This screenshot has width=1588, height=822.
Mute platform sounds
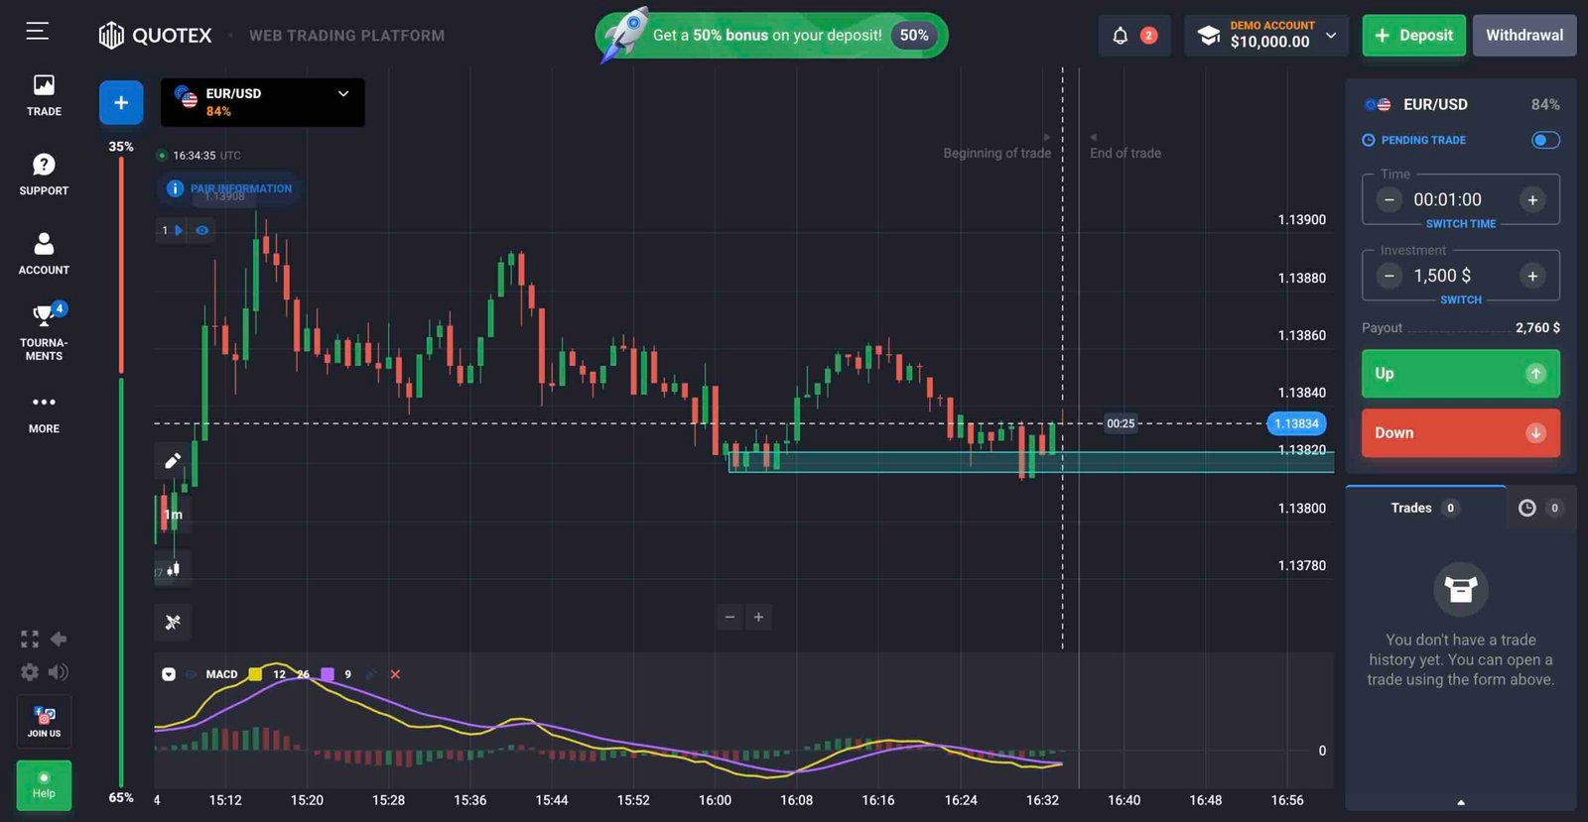coord(59,672)
